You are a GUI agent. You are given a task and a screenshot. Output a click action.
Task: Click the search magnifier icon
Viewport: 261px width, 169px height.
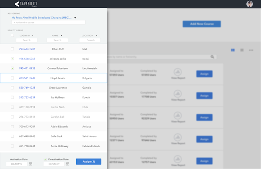212,57
